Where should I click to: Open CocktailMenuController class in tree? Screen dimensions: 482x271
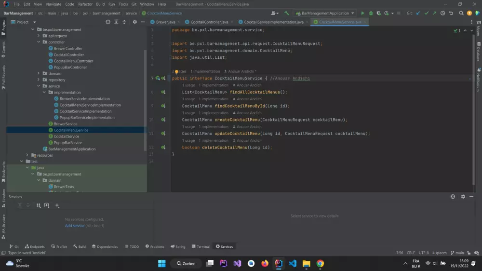[73, 61]
